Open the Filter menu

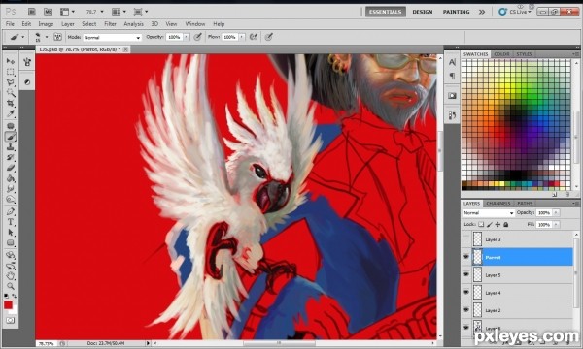tap(110, 24)
